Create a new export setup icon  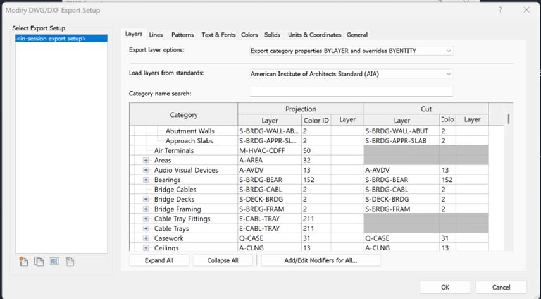click(x=23, y=262)
